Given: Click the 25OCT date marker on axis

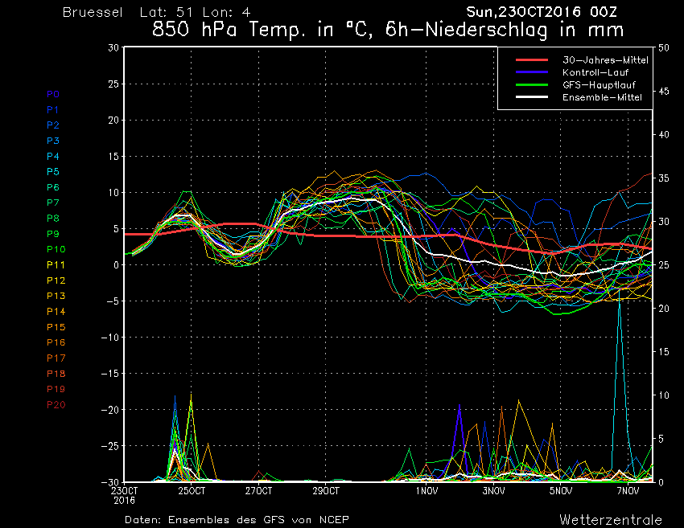Looking at the screenshot, I should click(191, 491).
